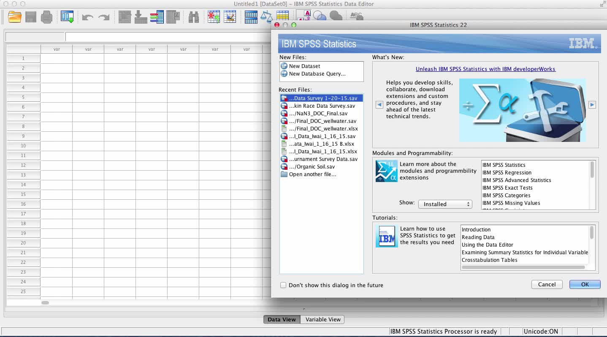Screen dimensions: 607x337
Task: Select recent file l_Data_Iwai_1_16_15.sav
Action: pyautogui.click(x=321, y=136)
